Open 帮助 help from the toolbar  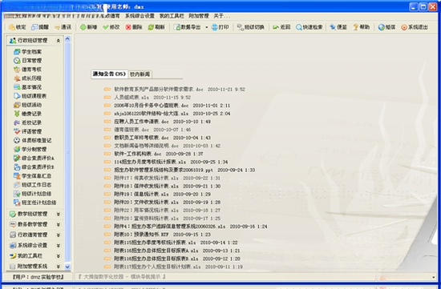[x=362, y=27]
